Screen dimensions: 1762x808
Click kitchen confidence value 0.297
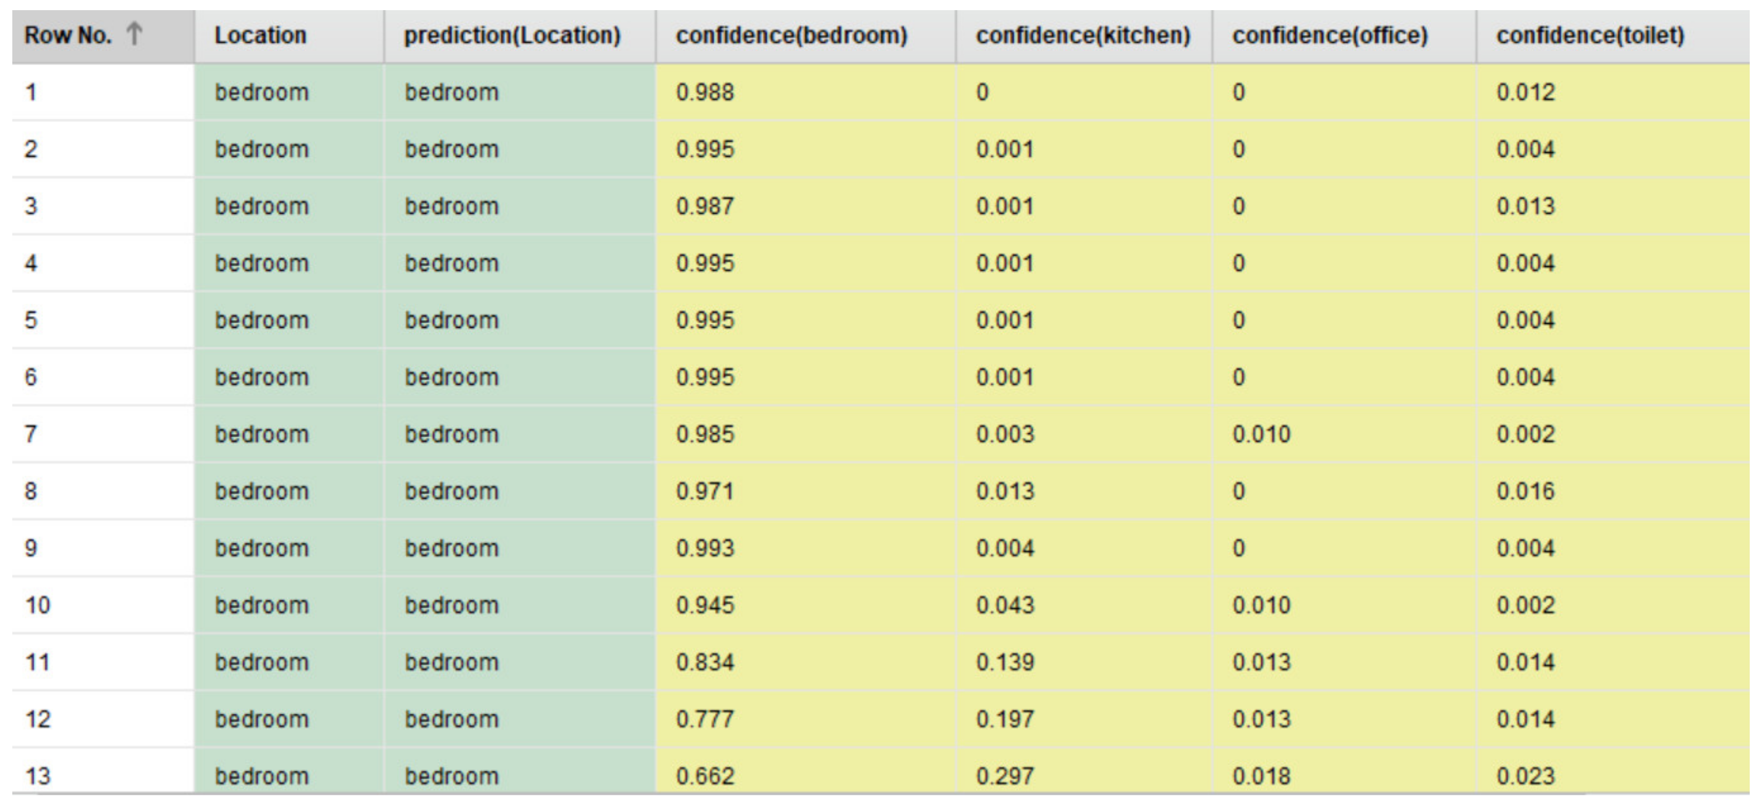(1005, 776)
